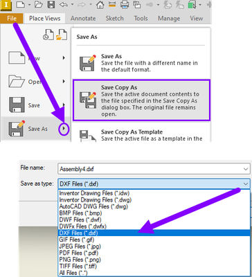Select PNG Files (*.png) type

pos(154,260)
